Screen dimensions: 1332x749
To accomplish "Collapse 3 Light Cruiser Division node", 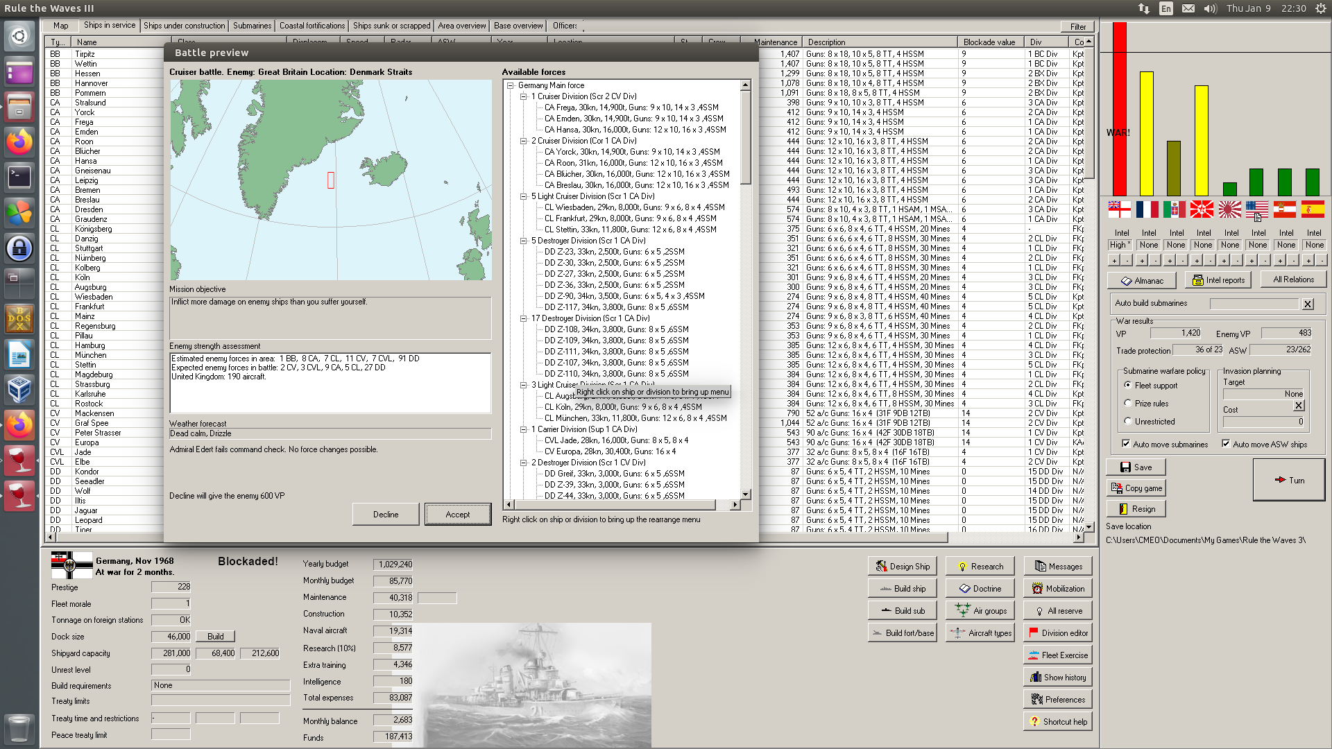I will click(524, 385).
